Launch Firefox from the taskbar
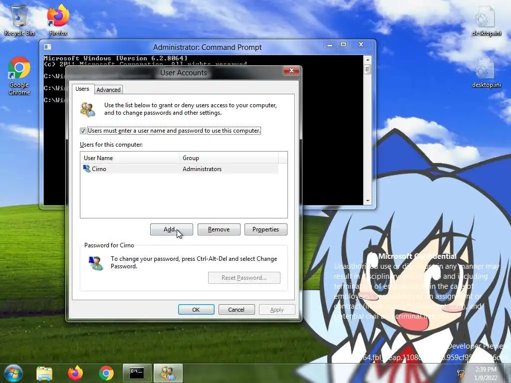The height and width of the screenshot is (383, 511). pos(75,373)
